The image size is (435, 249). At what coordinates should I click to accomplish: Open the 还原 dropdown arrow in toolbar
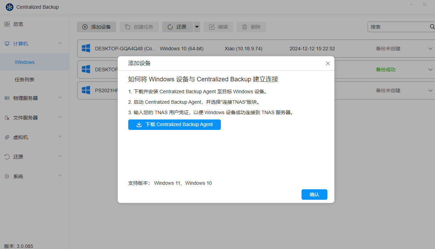tap(197, 27)
